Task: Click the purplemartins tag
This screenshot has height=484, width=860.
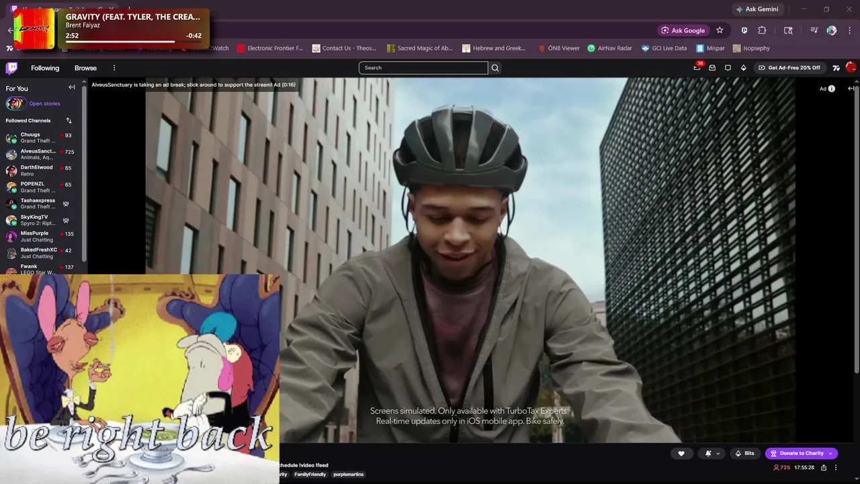Action: 348,475
